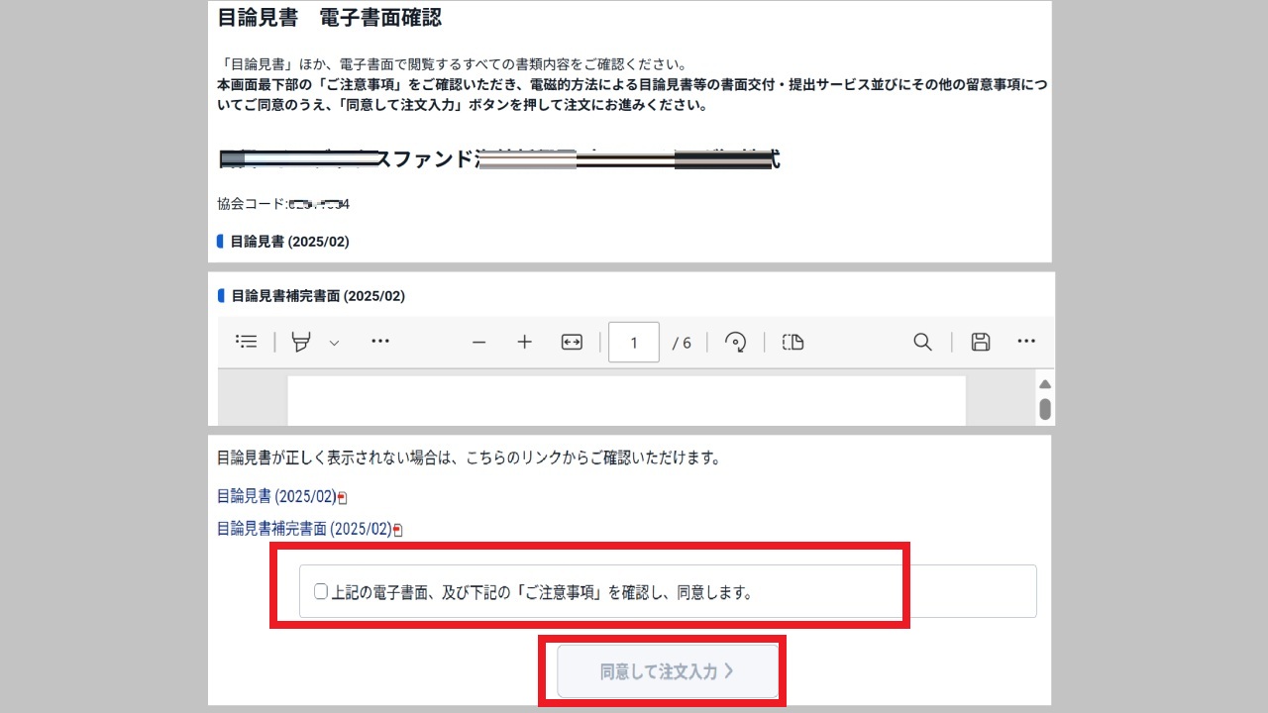The width and height of the screenshot is (1268, 713).
Task: Open the 目論見書 (2025/02) link
Action: point(276,497)
